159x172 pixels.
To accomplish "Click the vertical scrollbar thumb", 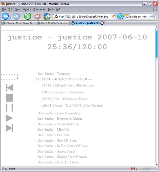I will (156, 44).
